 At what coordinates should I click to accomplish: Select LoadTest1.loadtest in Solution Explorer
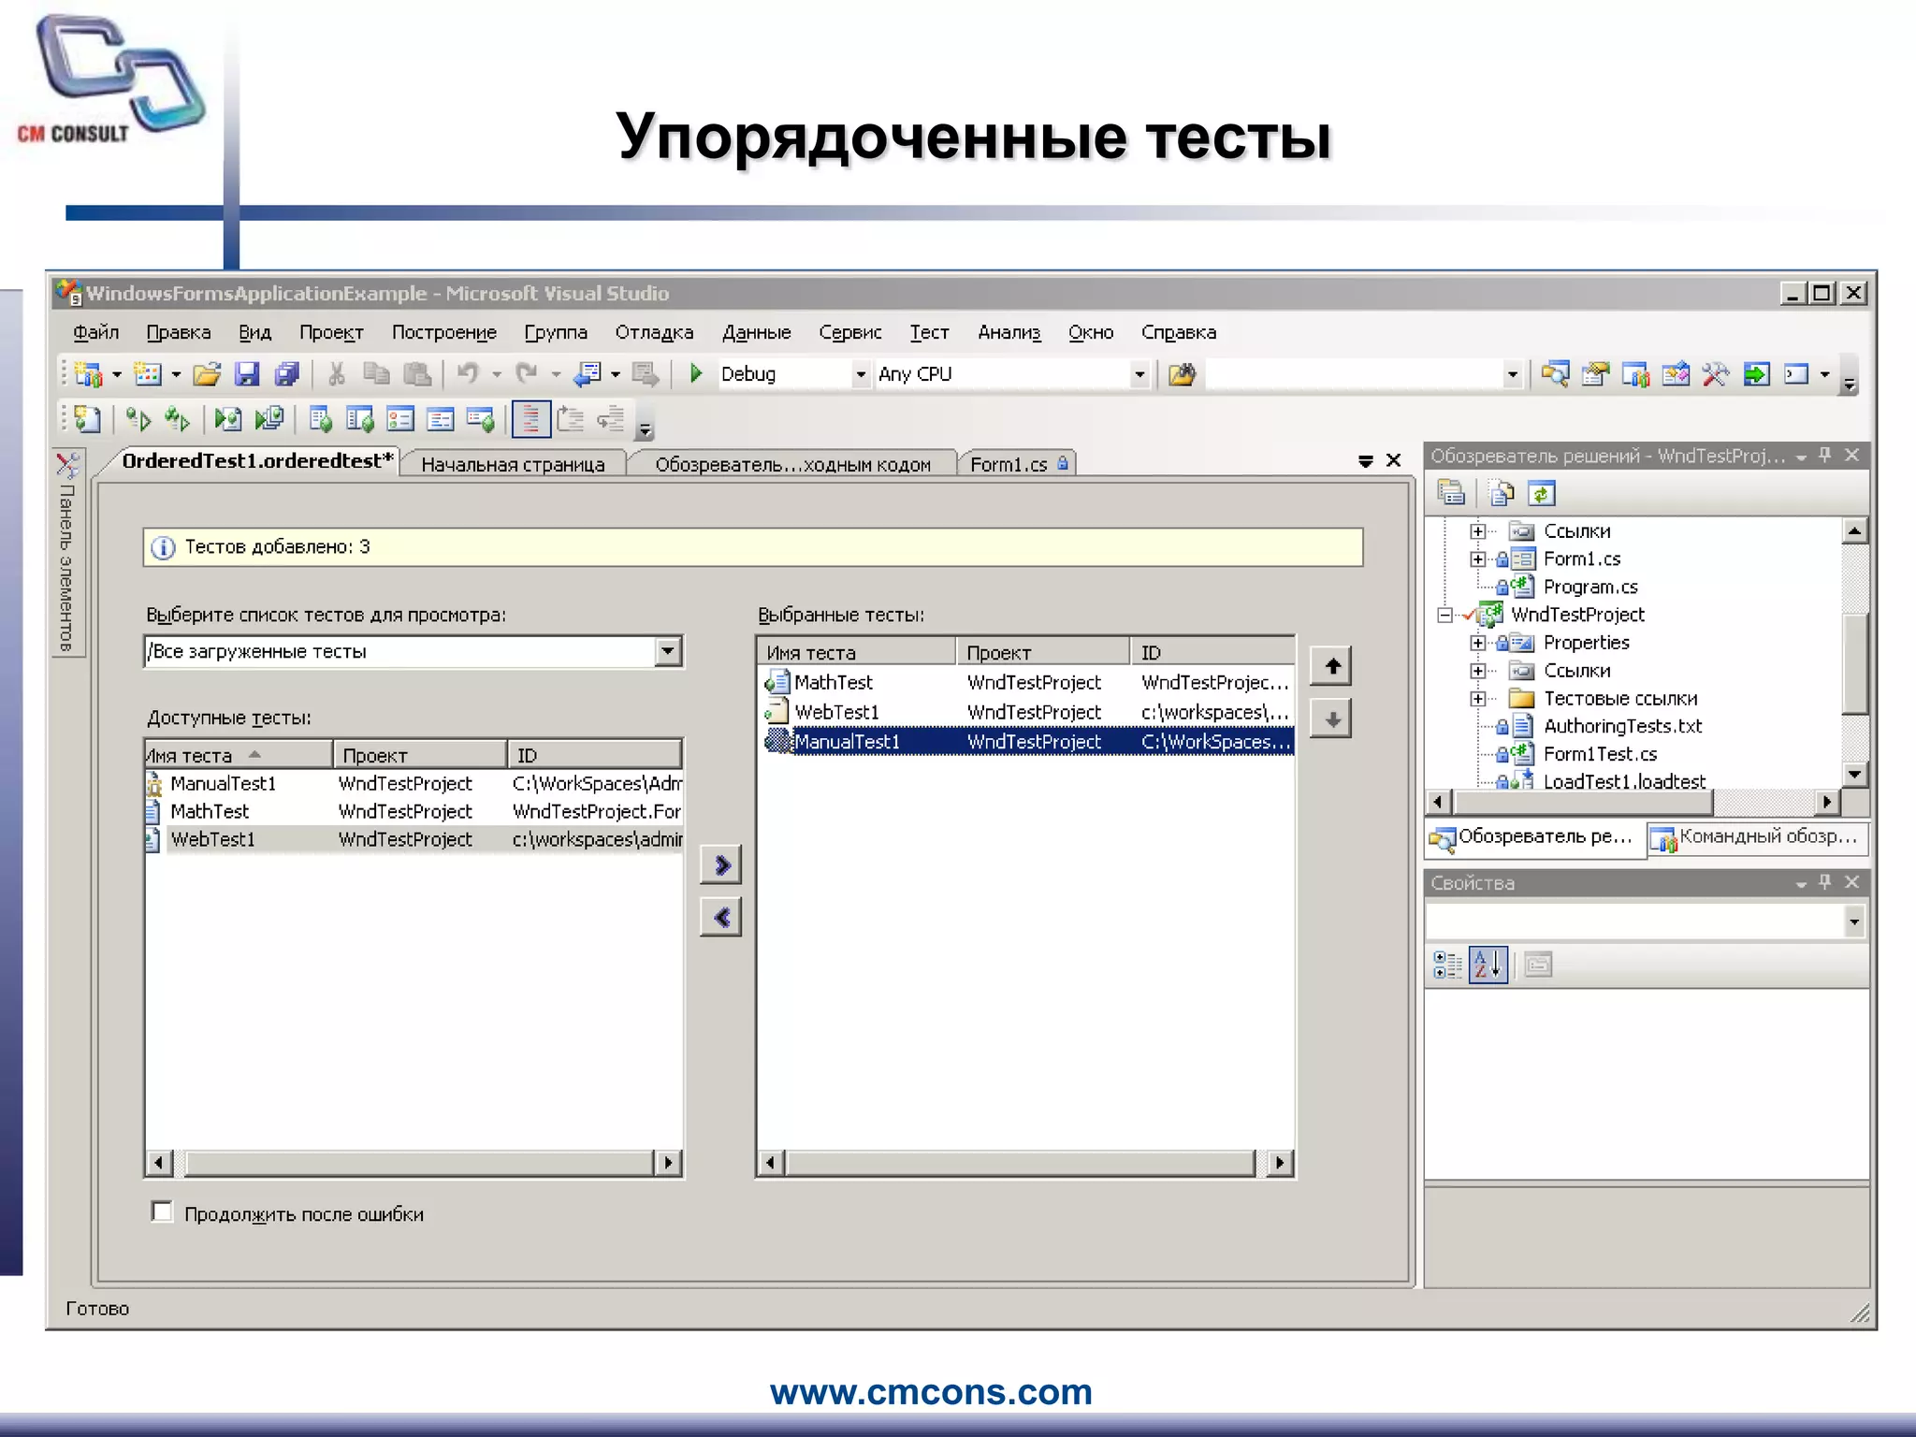click(x=1624, y=781)
